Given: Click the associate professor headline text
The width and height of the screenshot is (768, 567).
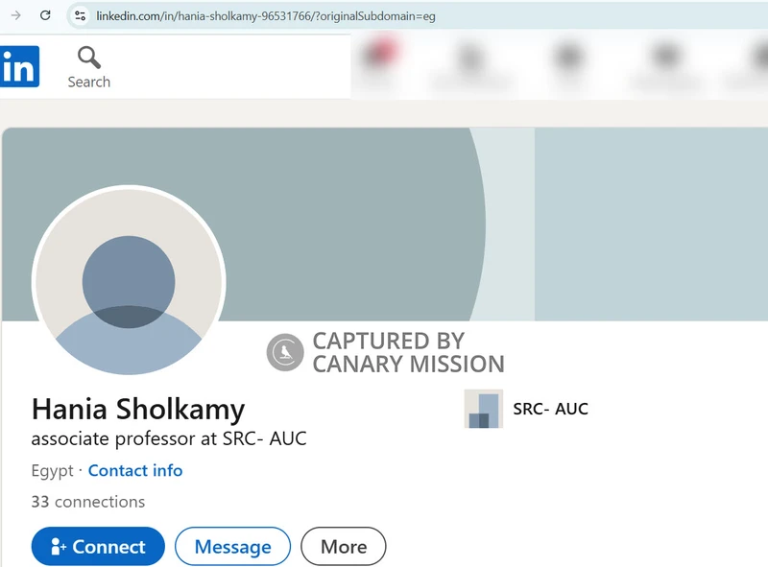Looking at the screenshot, I should coord(169,438).
